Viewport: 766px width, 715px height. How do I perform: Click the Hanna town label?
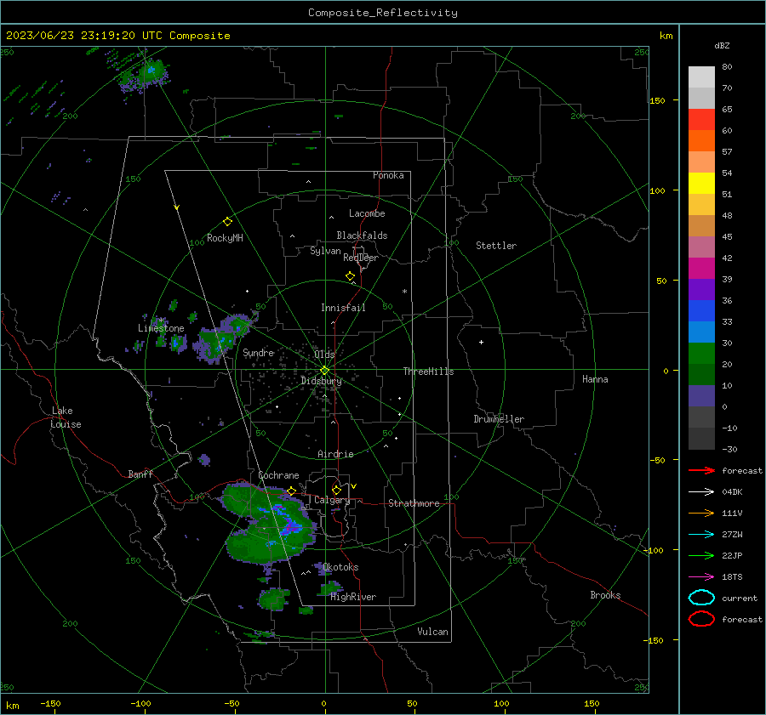(x=595, y=379)
